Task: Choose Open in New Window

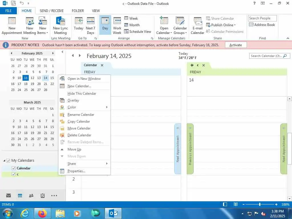Action: click(x=84, y=79)
